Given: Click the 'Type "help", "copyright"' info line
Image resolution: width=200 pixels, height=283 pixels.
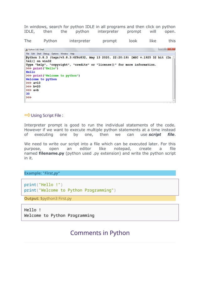Looking at the screenshot, I should [x=91, y=65].
